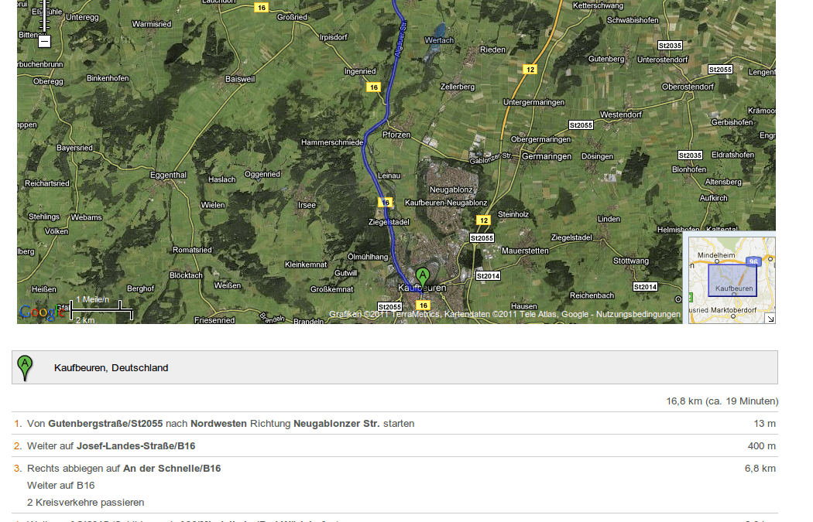Click the Kaufbeuren-Neugablonz label on the map
The width and height of the screenshot is (813, 522).
[446, 203]
